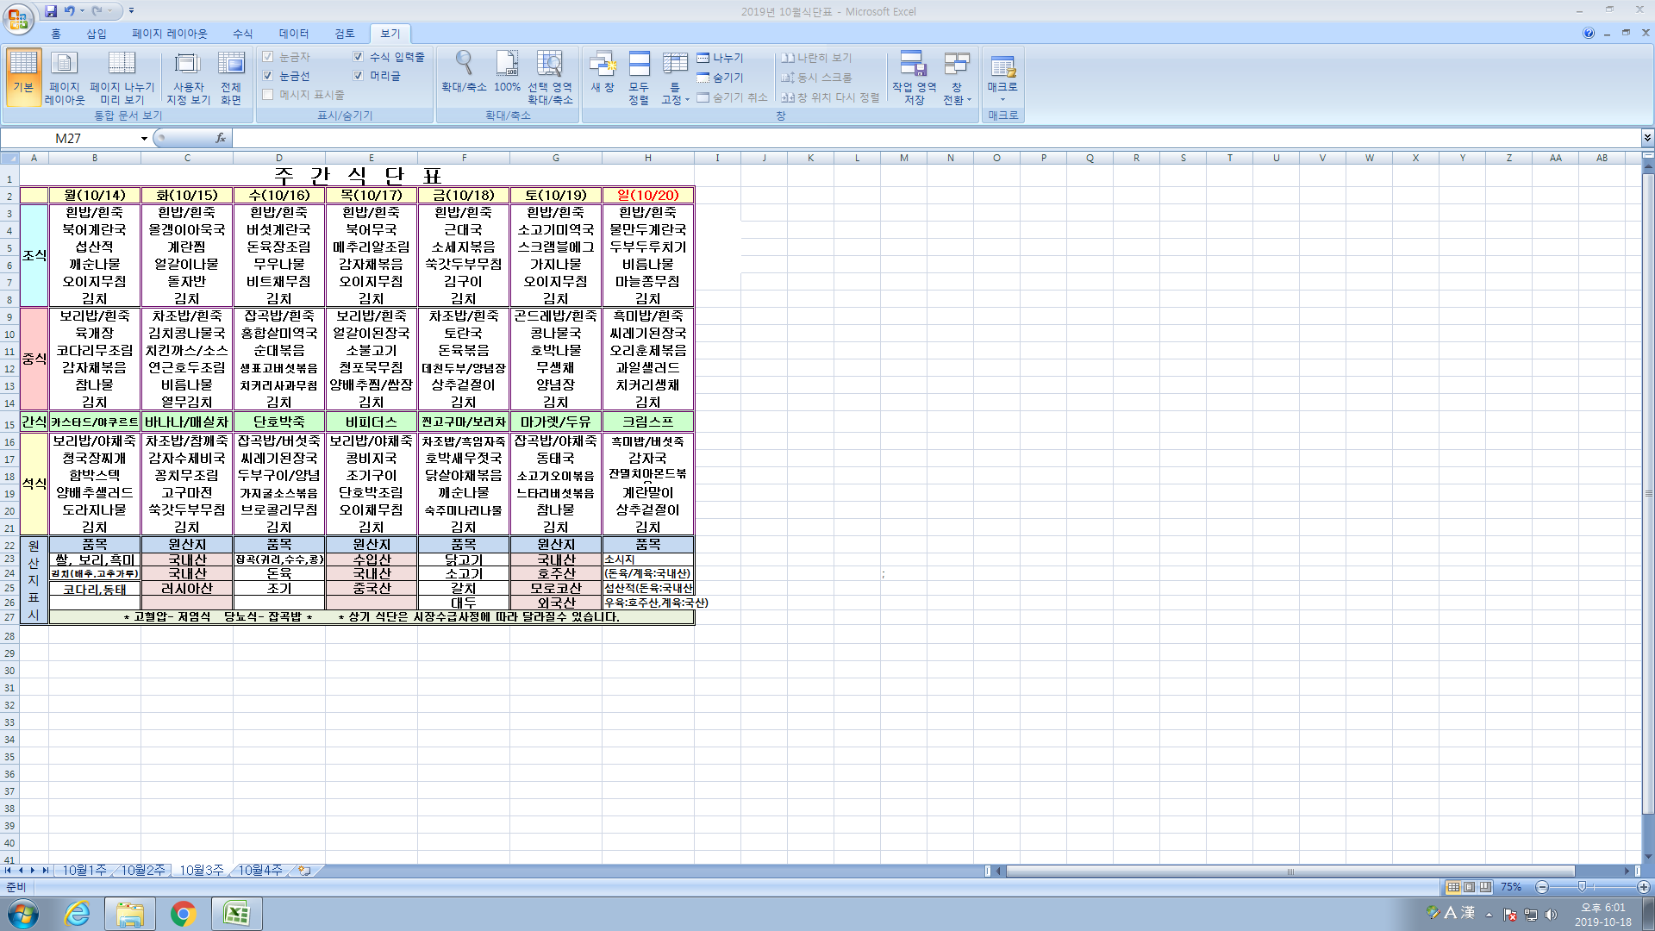This screenshot has height=931, width=1655.
Task: Toggle the Headings checkbox
Action: pos(359,76)
